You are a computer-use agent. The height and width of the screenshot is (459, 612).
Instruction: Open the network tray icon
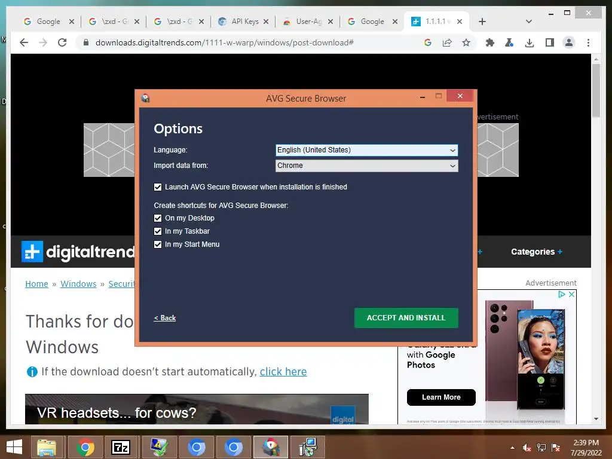point(541,448)
